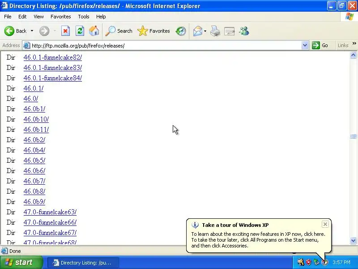Open the 46.0/ directory link

[30, 99]
